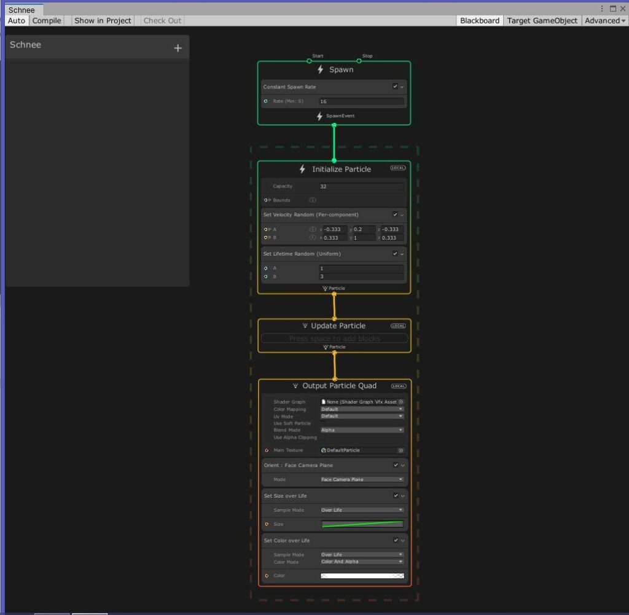The height and width of the screenshot is (615, 629).
Task: Click the Shader Graph object picker icon
Action: pos(400,402)
